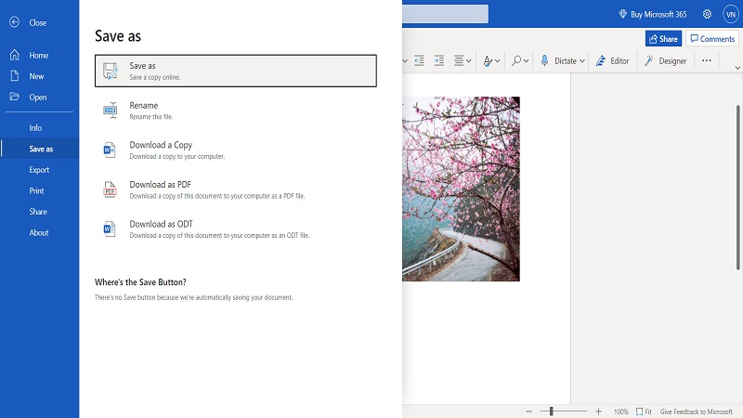This screenshot has height=418, width=743.
Task: Click the Find magnifier icon
Action: [x=516, y=60]
